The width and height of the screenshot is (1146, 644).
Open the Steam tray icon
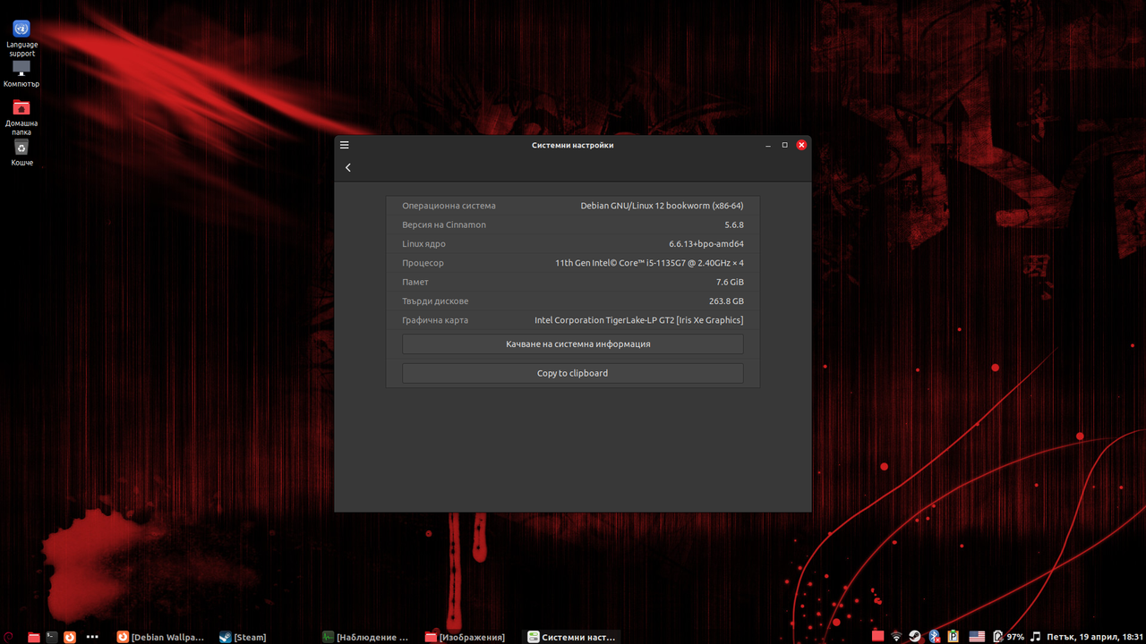coord(915,637)
